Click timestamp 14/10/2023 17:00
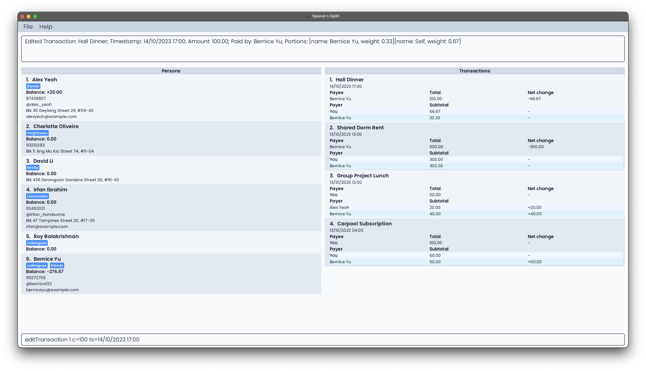646x371 pixels. [346, 86]
